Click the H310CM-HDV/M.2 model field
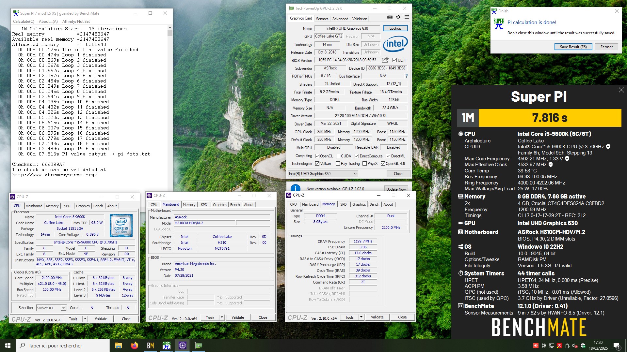 pos(204,223)
